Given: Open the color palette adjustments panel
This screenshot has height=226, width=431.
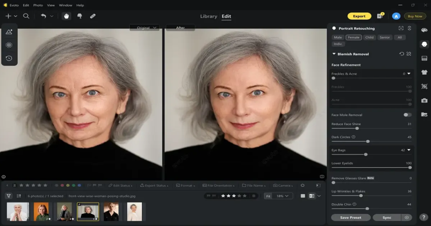Looking at the screenshot, I should coord(424,30).
